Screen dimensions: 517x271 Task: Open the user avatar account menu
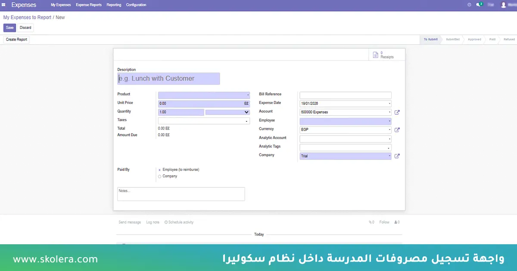coord(504,5)
